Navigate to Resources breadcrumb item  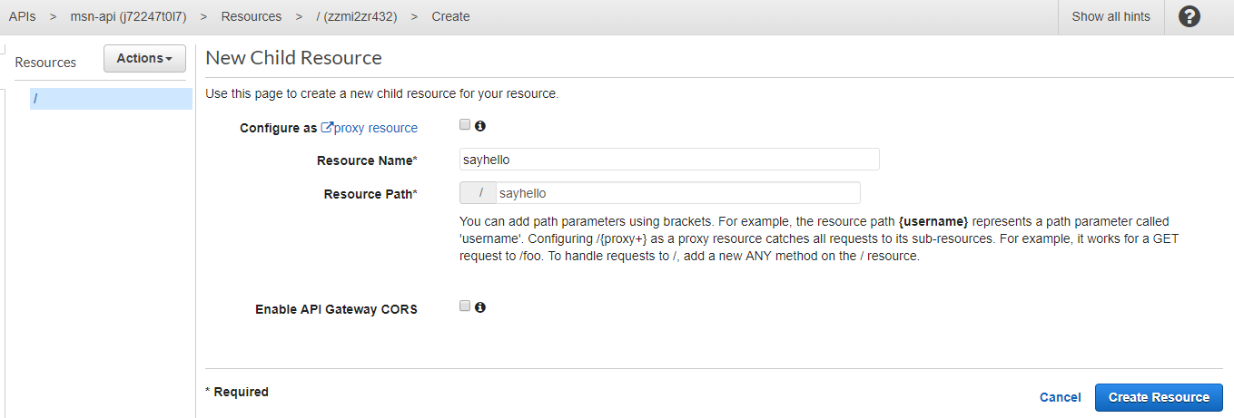(x=251, y=16)
